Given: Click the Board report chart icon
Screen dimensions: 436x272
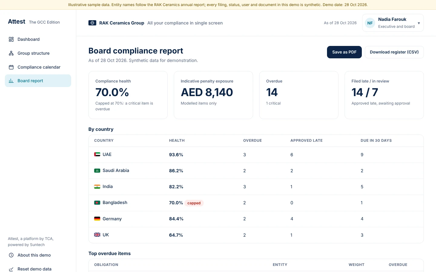Looking at the screenshot, I should pos(11,81).
